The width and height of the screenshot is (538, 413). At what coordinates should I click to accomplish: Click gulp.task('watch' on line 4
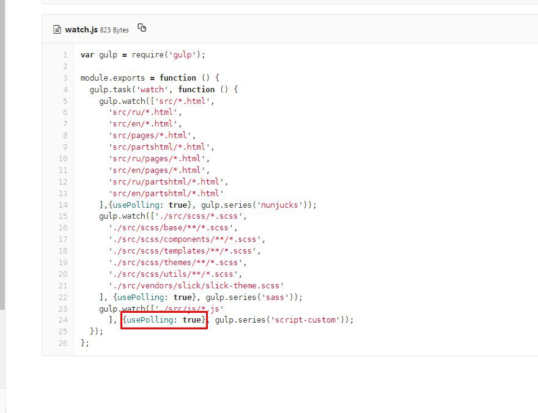pos(128,89)
